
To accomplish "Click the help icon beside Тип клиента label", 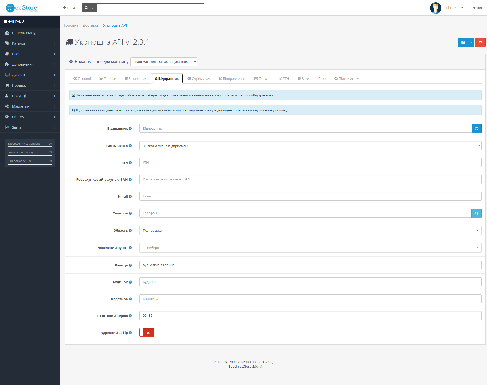I will tap(130, 146).
